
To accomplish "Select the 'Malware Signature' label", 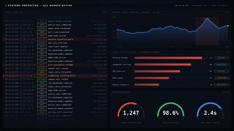I will click(120, 85).
